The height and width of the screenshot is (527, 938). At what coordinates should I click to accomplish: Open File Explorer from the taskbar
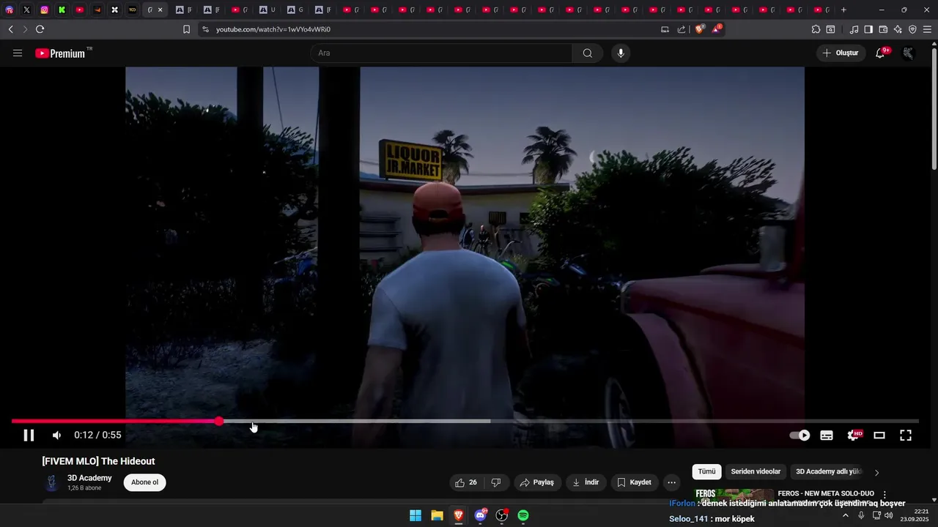click(437, 516)
